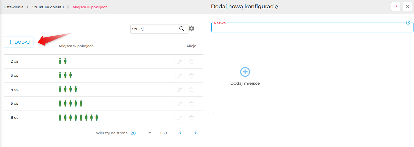Delete the 5 os row
The image size is (414, 147).
point(191,104)
